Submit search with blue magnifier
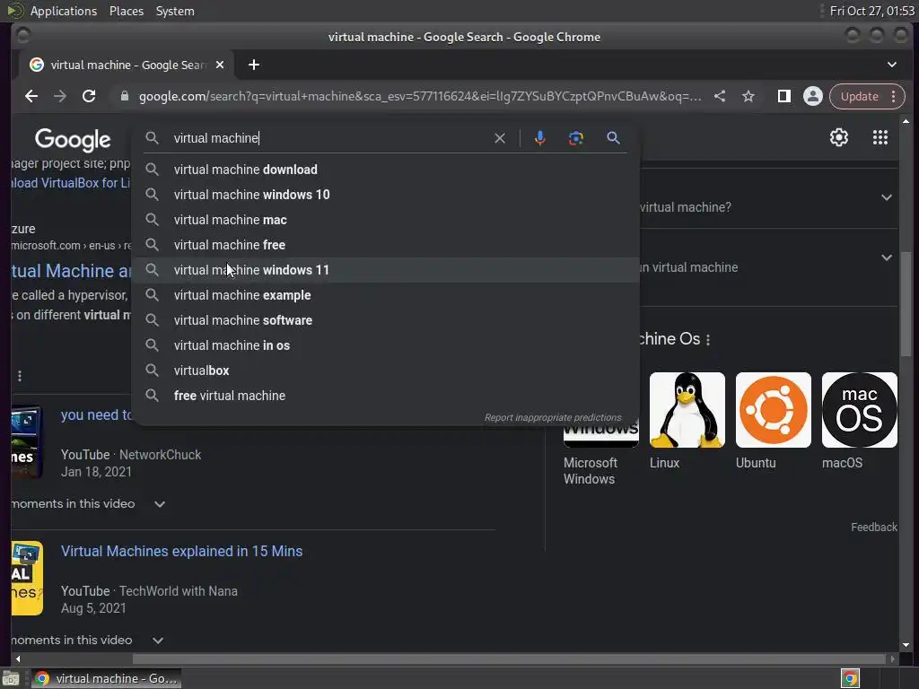Viewport: 919px width, 689px height. coord(613,138)
